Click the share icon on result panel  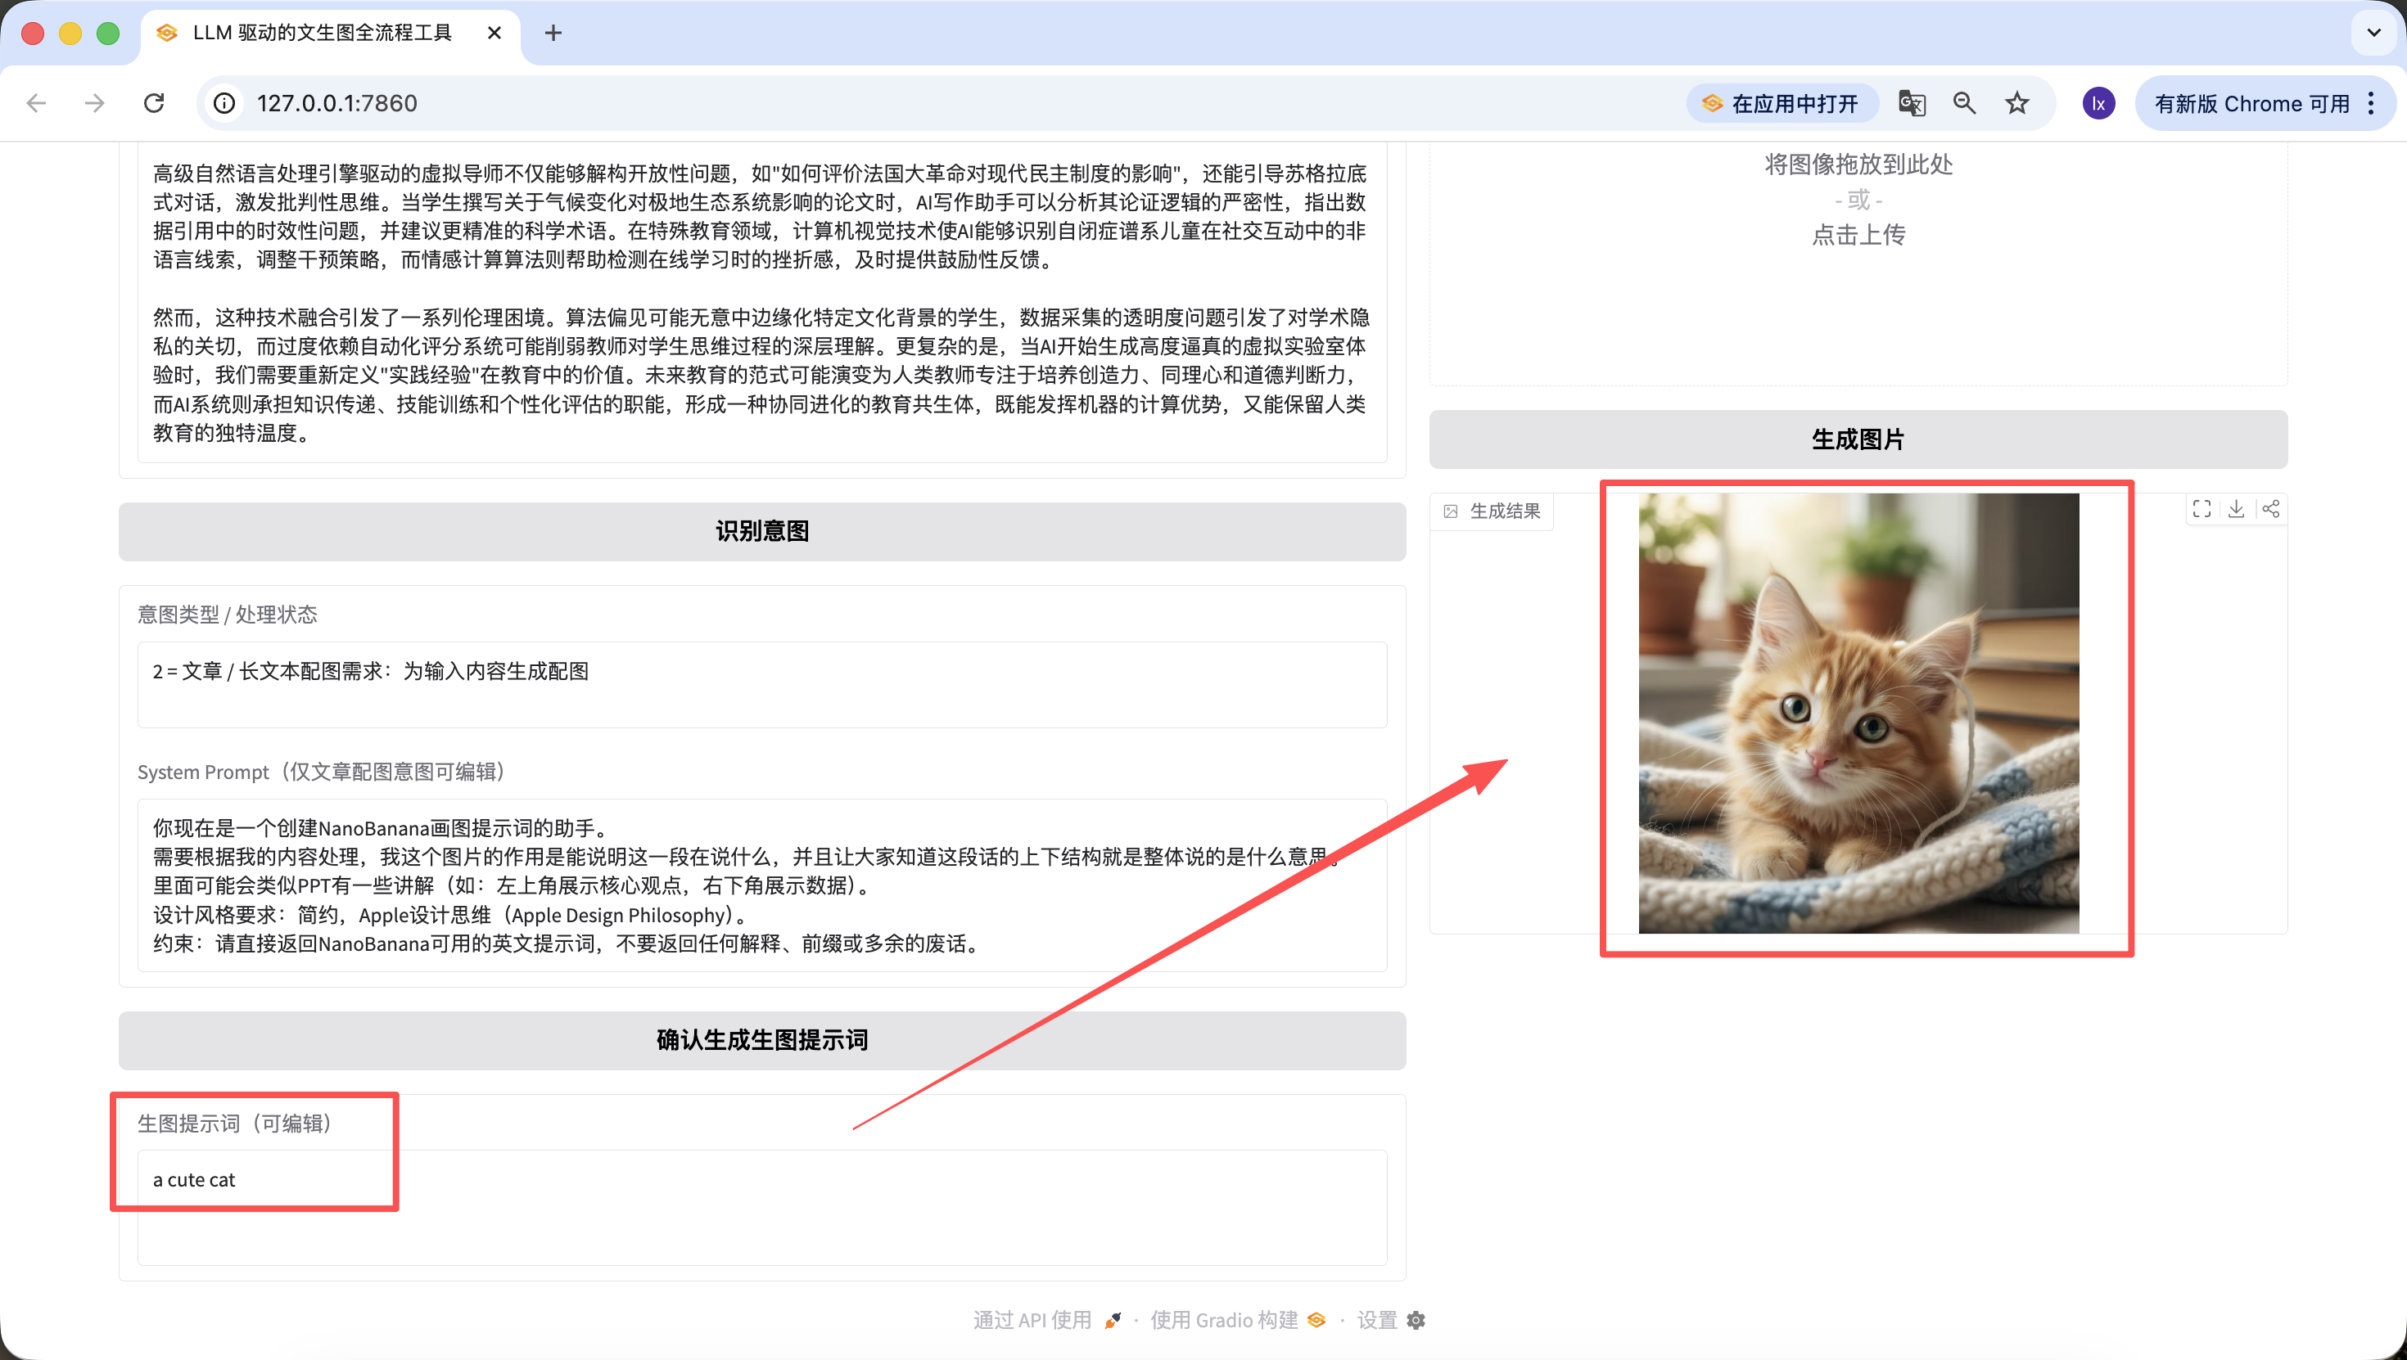2270,509
